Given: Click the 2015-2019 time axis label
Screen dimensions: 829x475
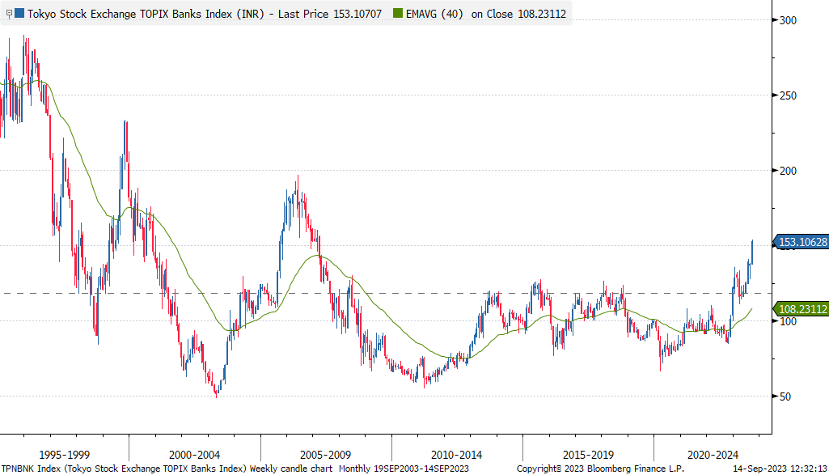Looking at the screenshot, I should 588,455.
